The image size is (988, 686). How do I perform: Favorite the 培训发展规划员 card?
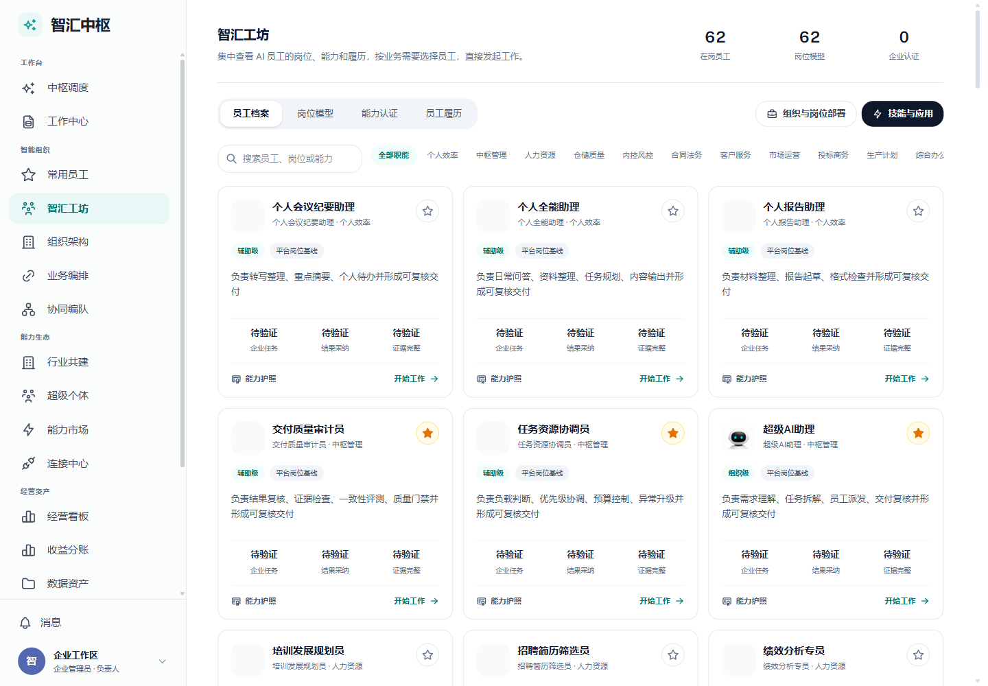(x=427, y=655)
